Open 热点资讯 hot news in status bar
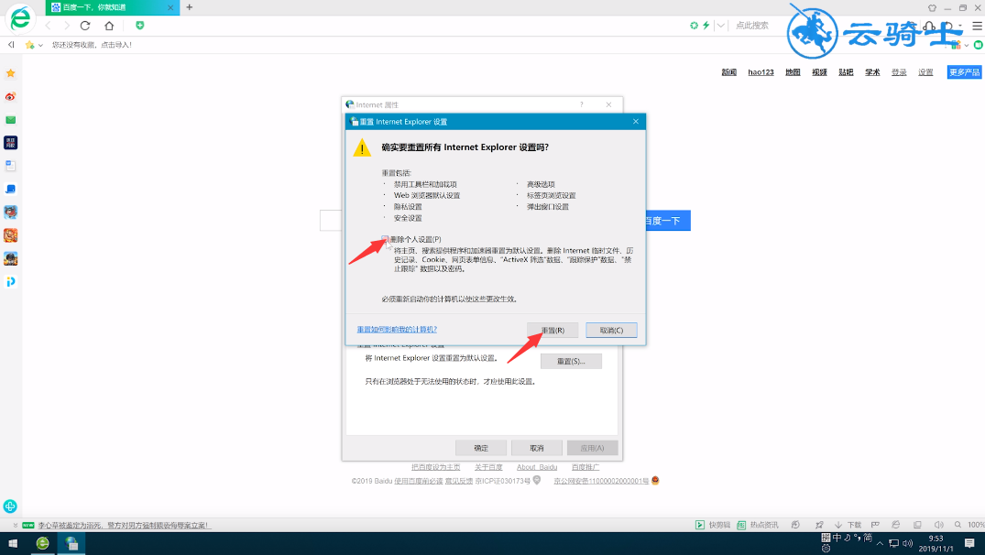 (x=758, y=525)
